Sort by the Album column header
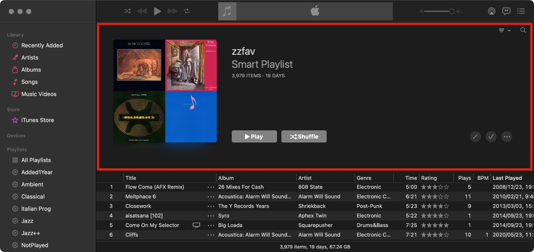This screenshot has height=252, width=534. tap(257, 178)
